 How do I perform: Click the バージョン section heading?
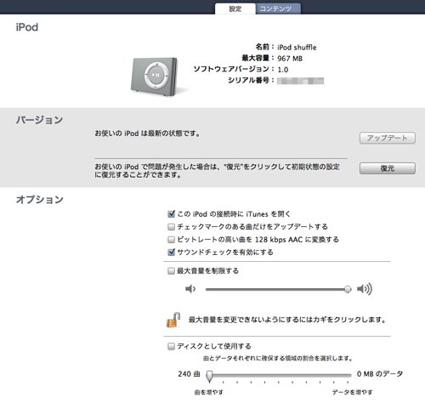click(39, 120)
